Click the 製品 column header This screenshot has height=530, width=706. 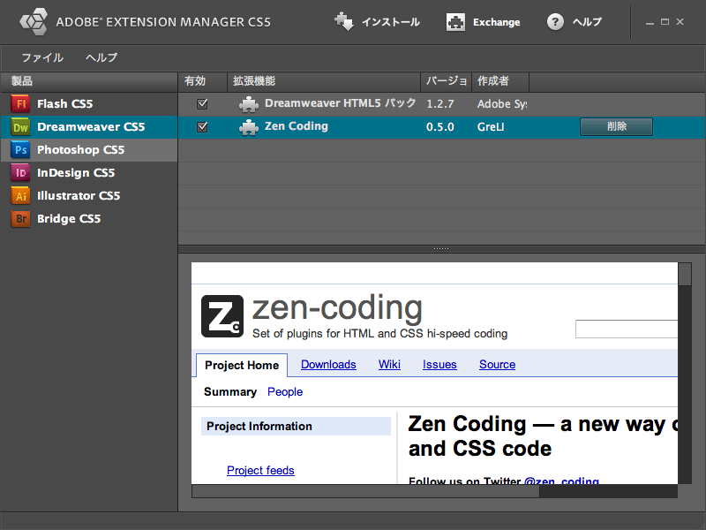pyautogui.click(x=89, y=81)
